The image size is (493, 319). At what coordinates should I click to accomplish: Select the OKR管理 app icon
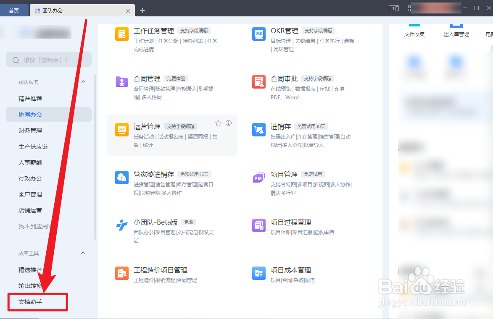258,34
